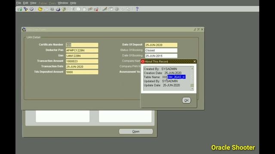Screen dimensions: 275x154
Task: Click the Copy toolbar icon
Action: point(78,9)
